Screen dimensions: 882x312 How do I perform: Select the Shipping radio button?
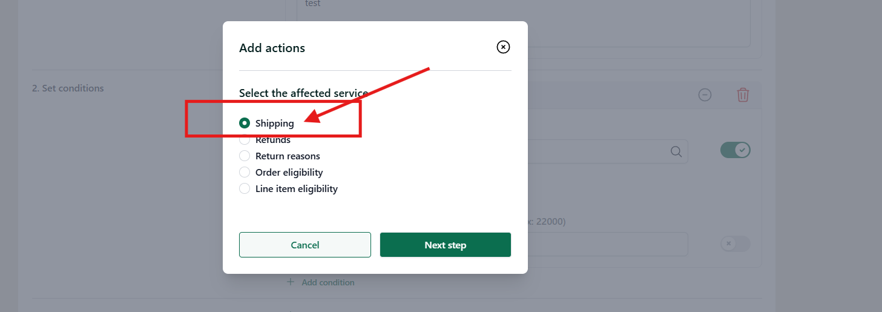coord(245,123)
